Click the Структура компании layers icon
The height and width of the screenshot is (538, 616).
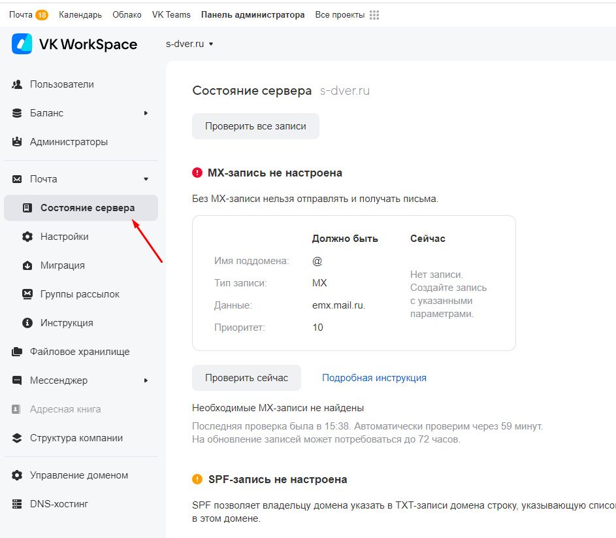(17, 438)
